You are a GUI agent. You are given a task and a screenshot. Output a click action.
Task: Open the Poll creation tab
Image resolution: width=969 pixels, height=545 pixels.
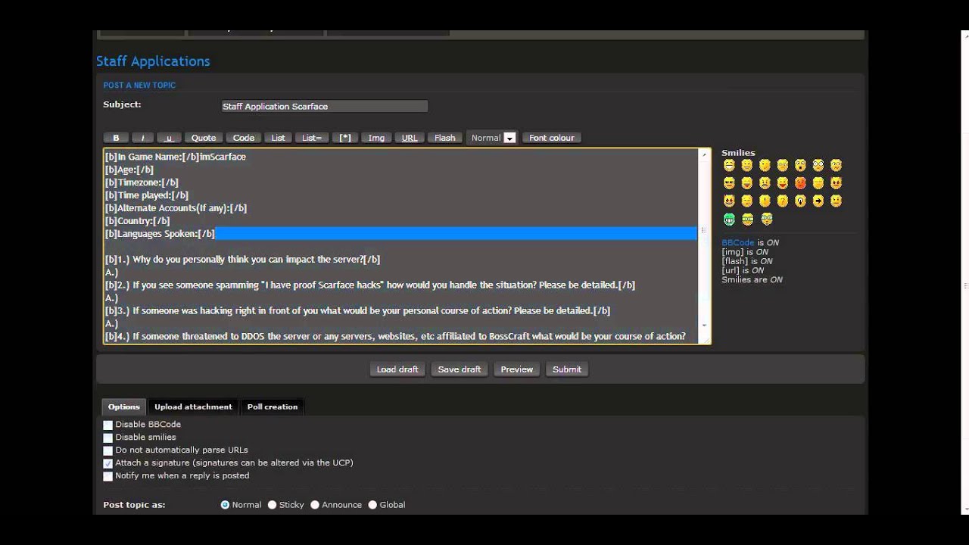(x=273, y=407)
